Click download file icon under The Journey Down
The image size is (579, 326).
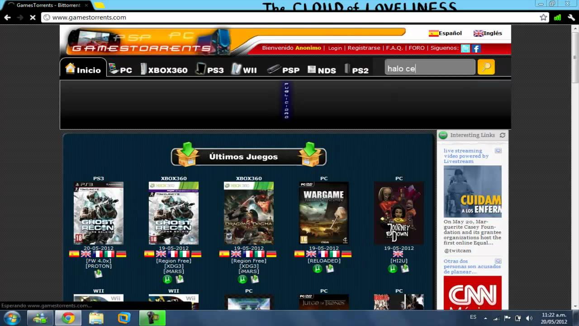point(405,268)
